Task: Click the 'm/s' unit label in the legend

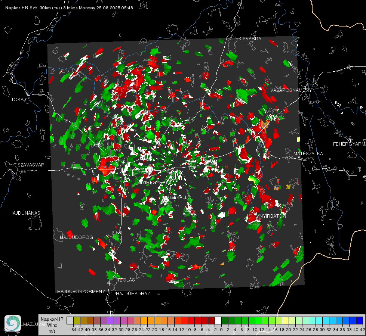Action: coord(52,331)
